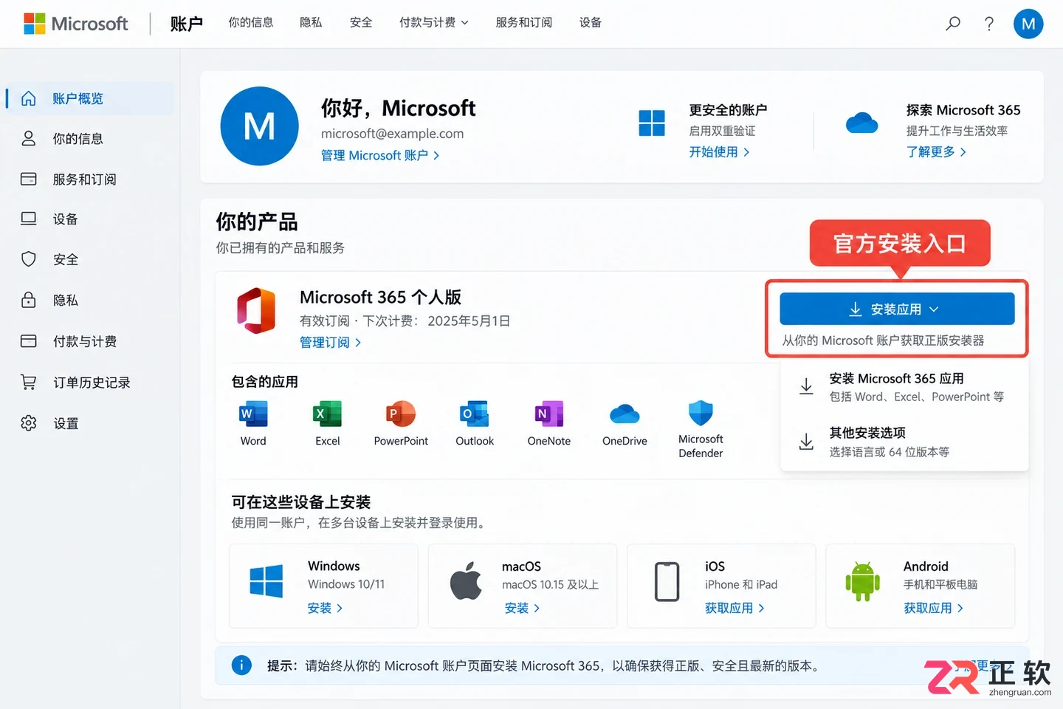Open the Word app icon
Screen dimensions: 1063x709
coord(253,414)
